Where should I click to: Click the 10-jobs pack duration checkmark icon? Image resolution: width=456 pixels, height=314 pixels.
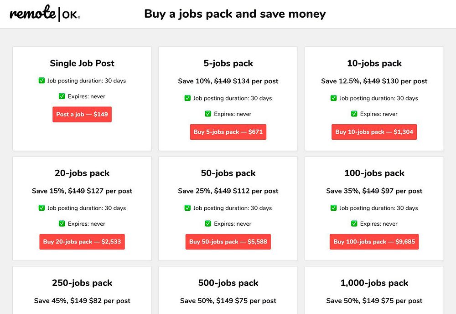(x=333, y=98)
